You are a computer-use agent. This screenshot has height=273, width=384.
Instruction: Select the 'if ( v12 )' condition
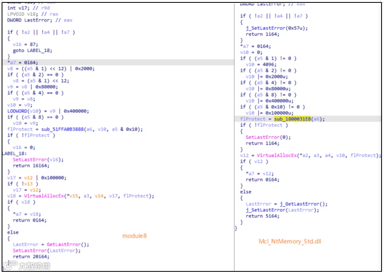(x=254, y=162)
